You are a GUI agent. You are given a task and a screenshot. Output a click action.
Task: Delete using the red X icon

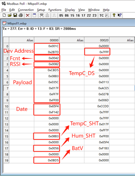coord(27,15)
